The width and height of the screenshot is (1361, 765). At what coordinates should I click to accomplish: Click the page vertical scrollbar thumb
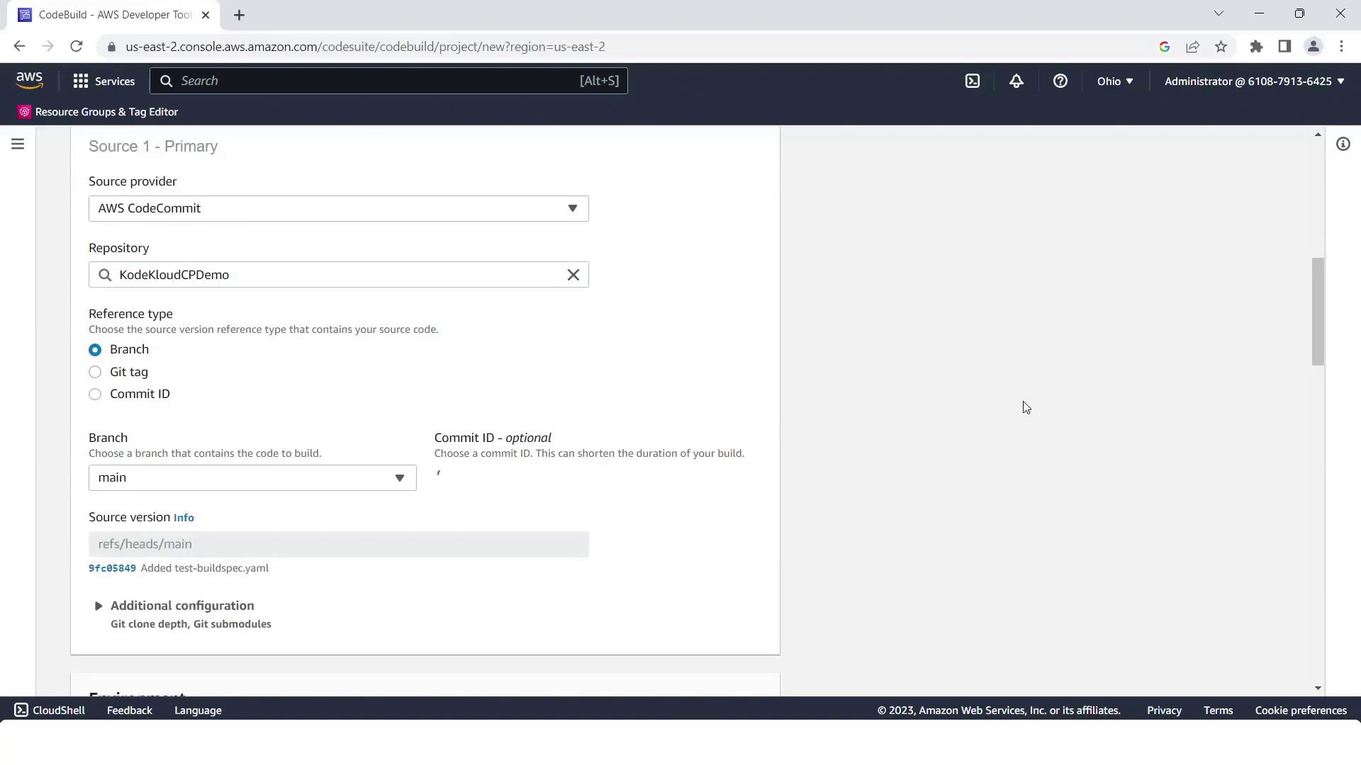(1318, 312)
